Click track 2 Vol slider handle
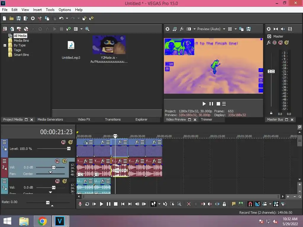 click(54, 167)
